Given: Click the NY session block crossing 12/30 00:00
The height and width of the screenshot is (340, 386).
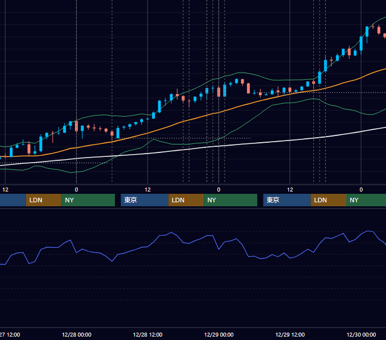Looking at the screenshot, I should [x=366, y=200].
